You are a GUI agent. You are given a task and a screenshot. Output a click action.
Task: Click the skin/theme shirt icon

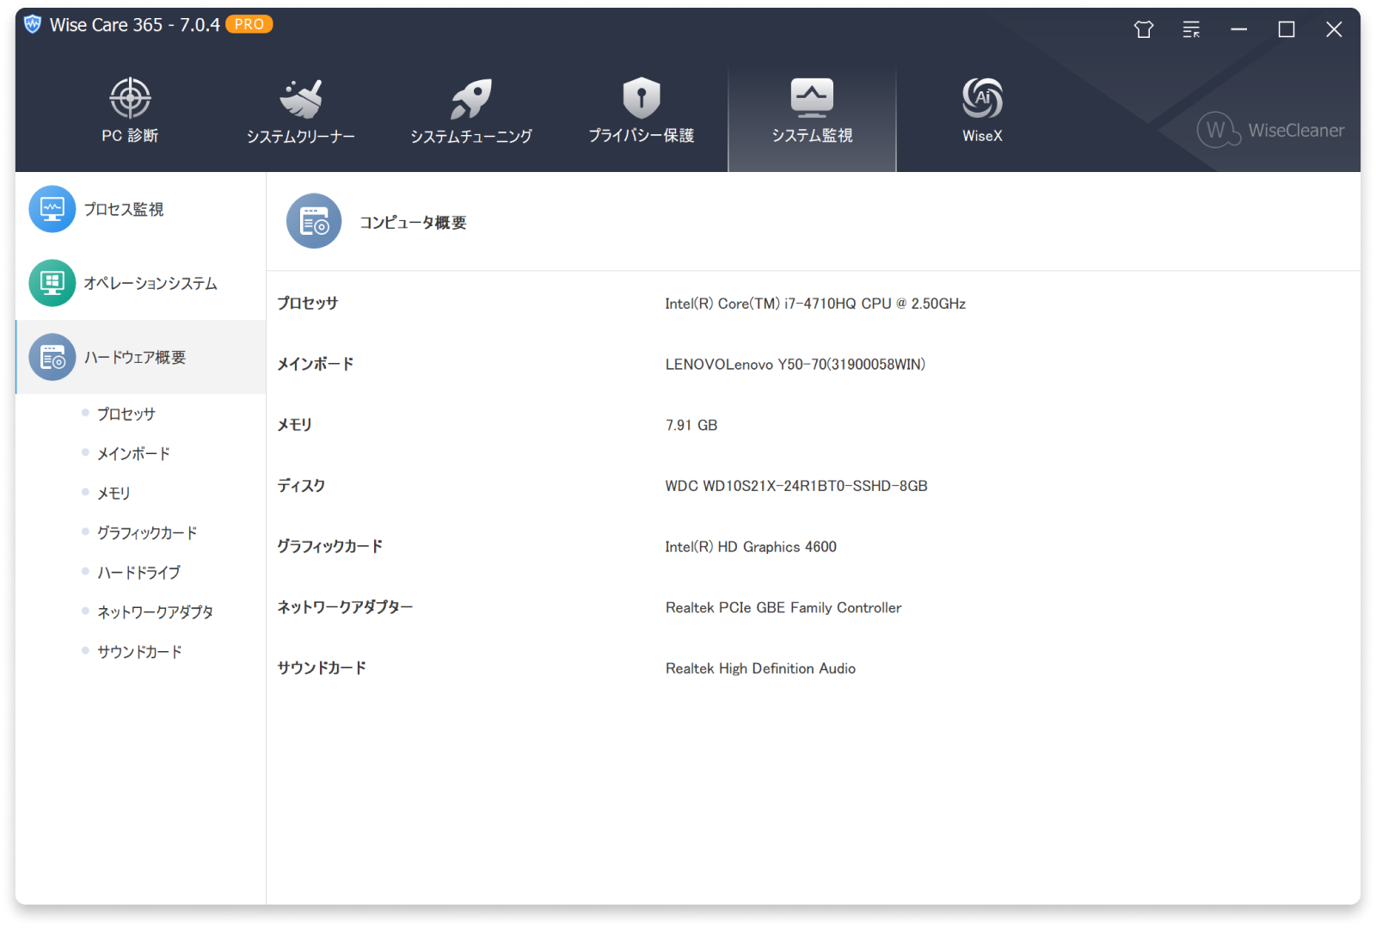1143,29
